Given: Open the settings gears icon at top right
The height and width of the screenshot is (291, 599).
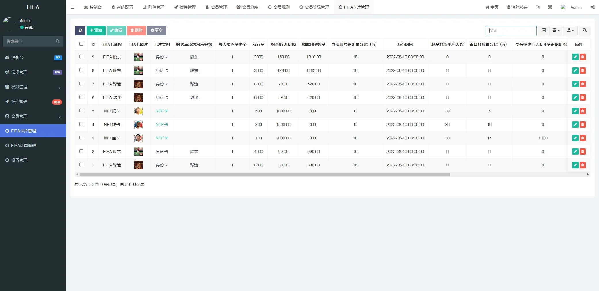Looking at the screenshot, I should [592, 7].
